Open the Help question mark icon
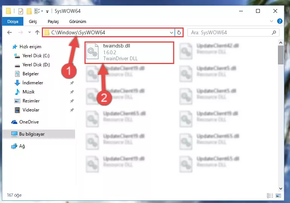The width and height of the screenshot is (290, 203). (x=280, y=21)
